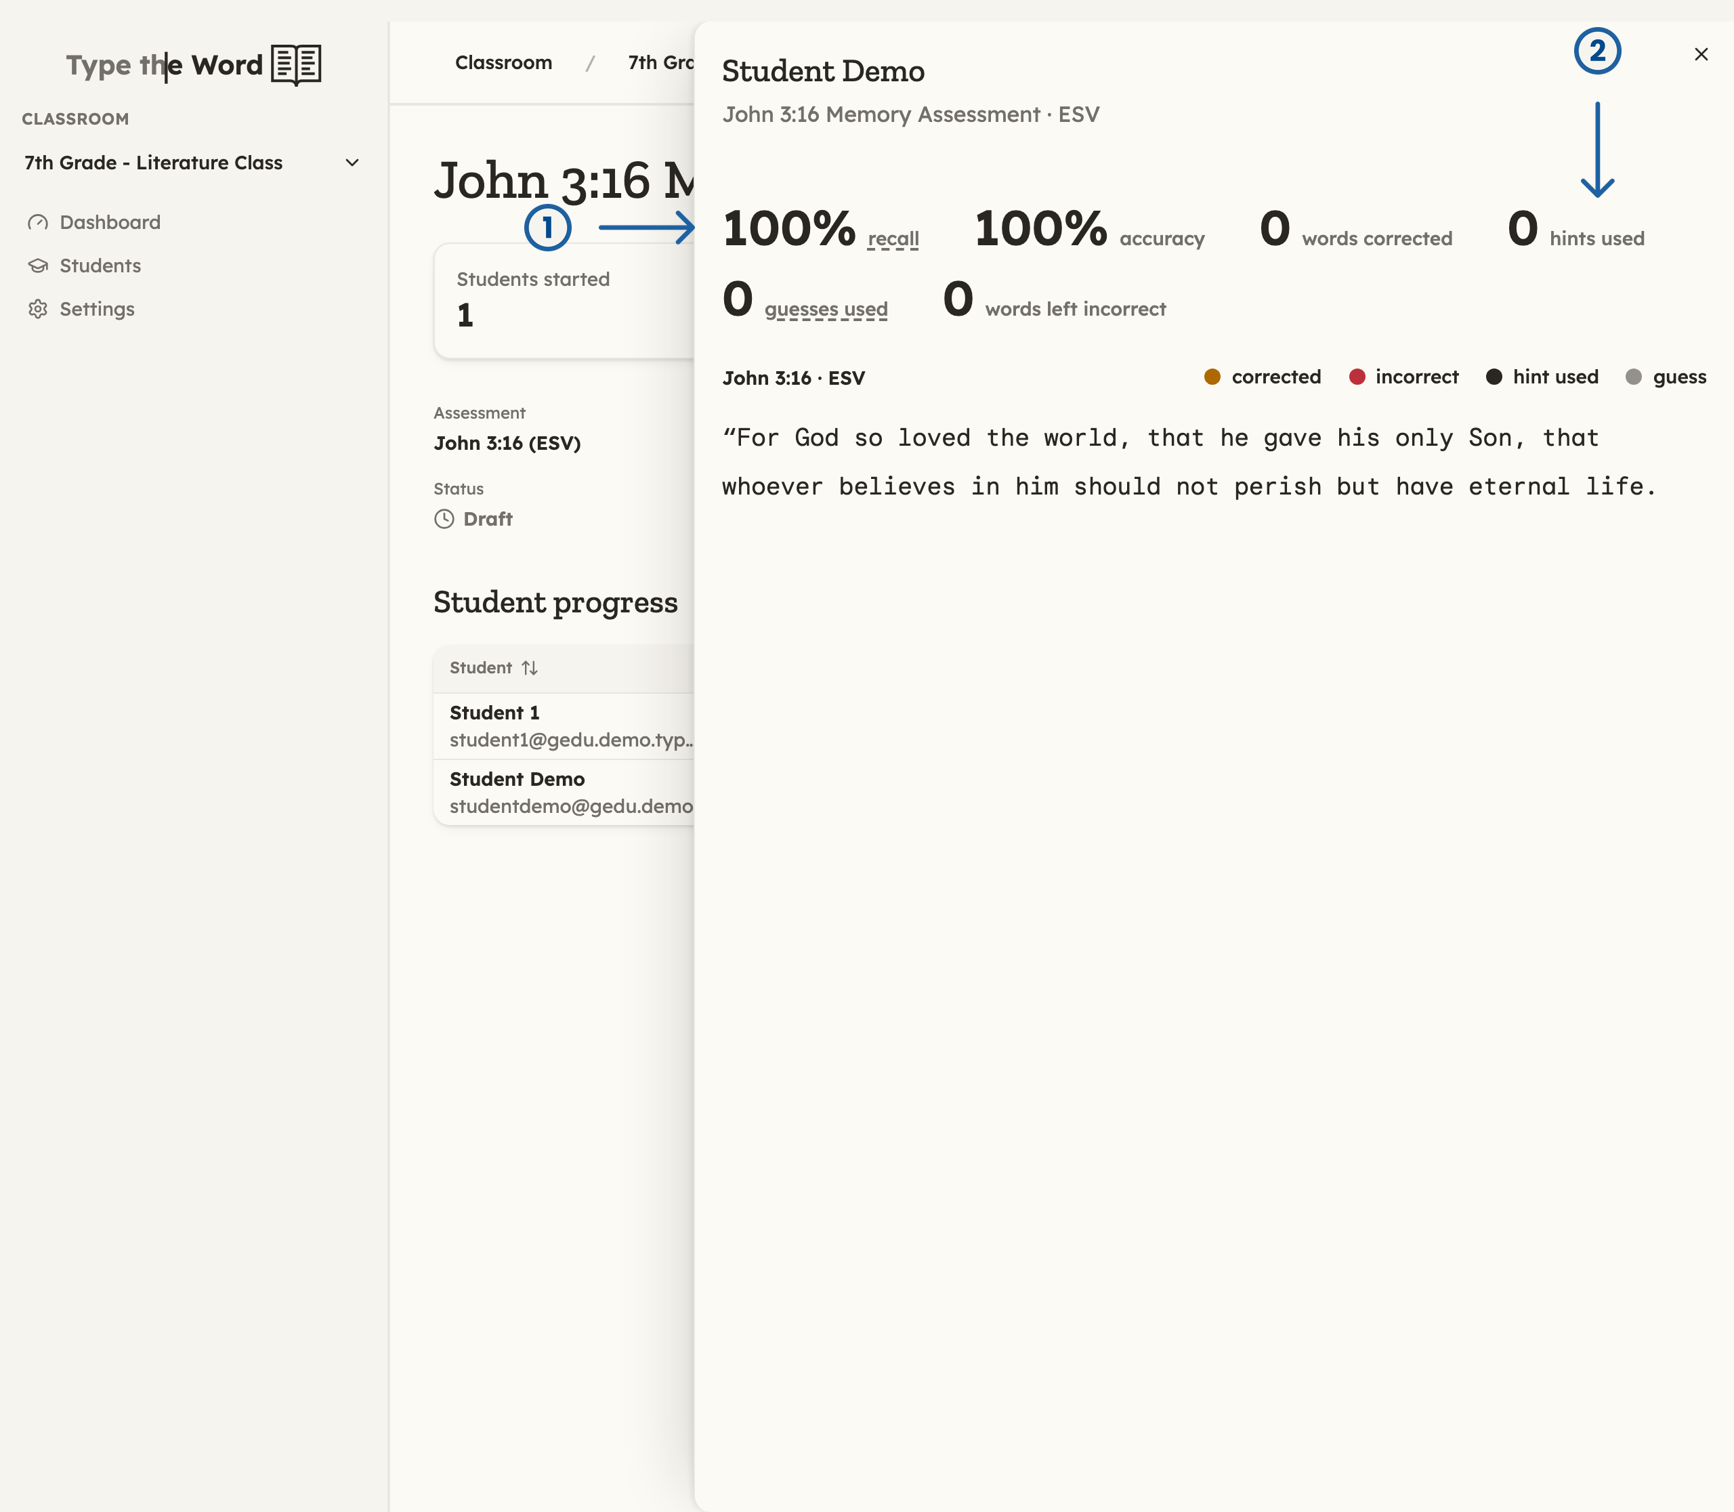Click the hints used statistic
The width and height of the screenshot is (1734, 1512).
pos(1576,230)
